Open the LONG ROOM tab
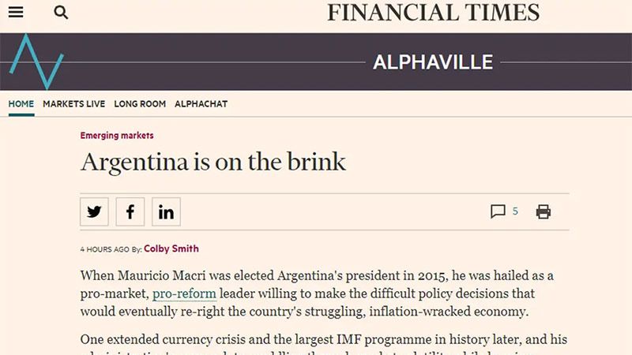The height and width of the screenshot is (355, 632). pos(140,104)
